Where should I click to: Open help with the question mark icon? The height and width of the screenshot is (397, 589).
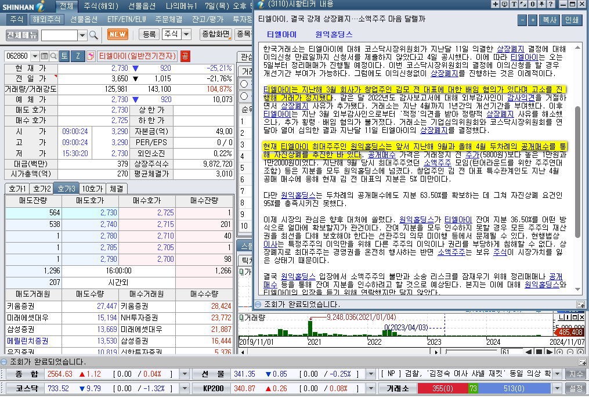(551, 4)
